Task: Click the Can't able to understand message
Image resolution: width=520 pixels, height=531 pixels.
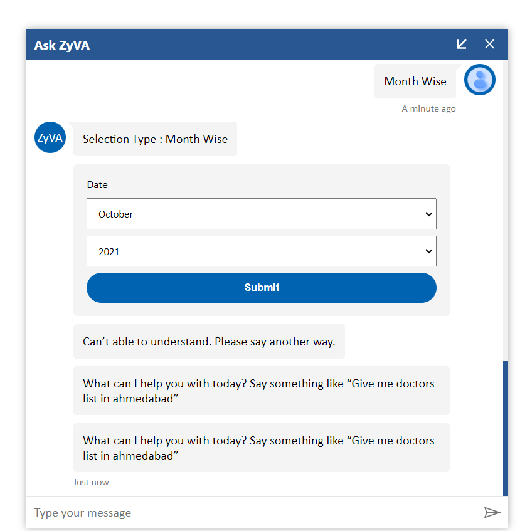Action: tap(209, 342)
